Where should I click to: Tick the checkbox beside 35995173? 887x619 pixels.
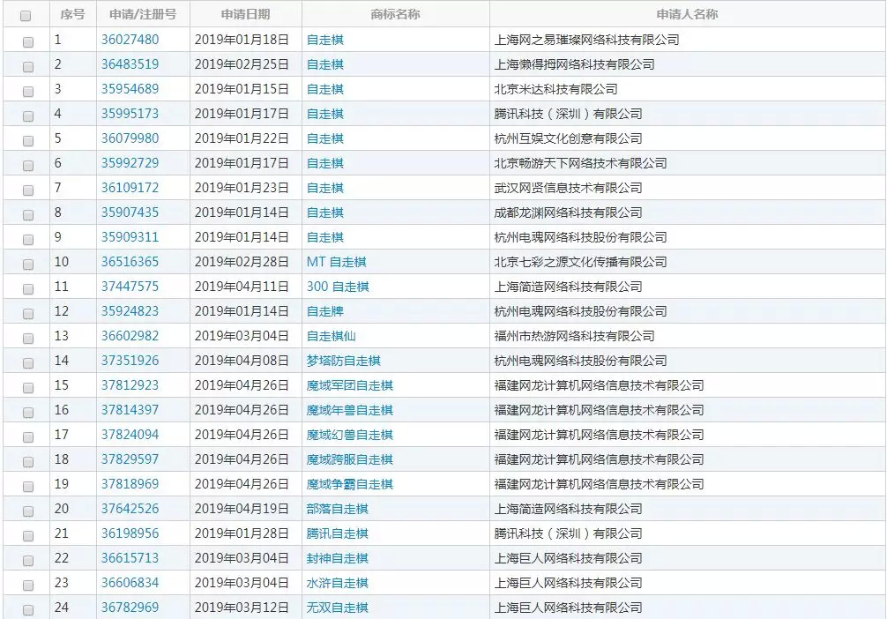point(27,116)
